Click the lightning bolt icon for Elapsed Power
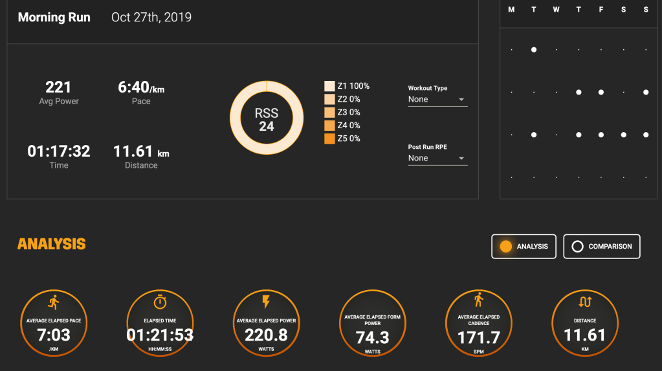 click(266, 302)
